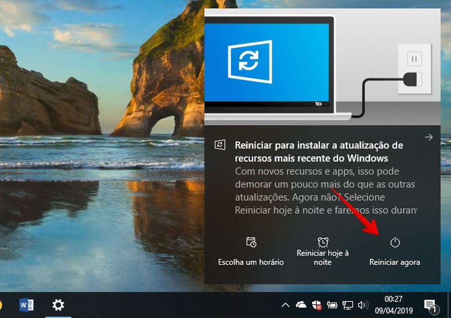
Task: Click Reiniciar agora power button
Action: click(395, 252)
